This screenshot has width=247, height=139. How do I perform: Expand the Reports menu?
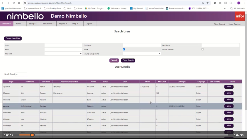[x=63, y=23]
